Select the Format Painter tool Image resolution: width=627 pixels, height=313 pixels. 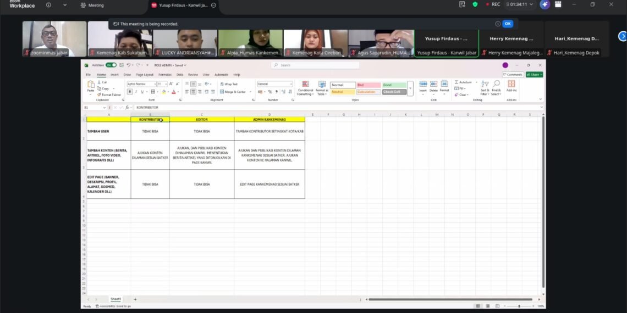point(109,94)
